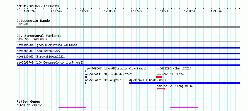
Task: Click the left arrow of the ruler
Action: click(17, 9)
